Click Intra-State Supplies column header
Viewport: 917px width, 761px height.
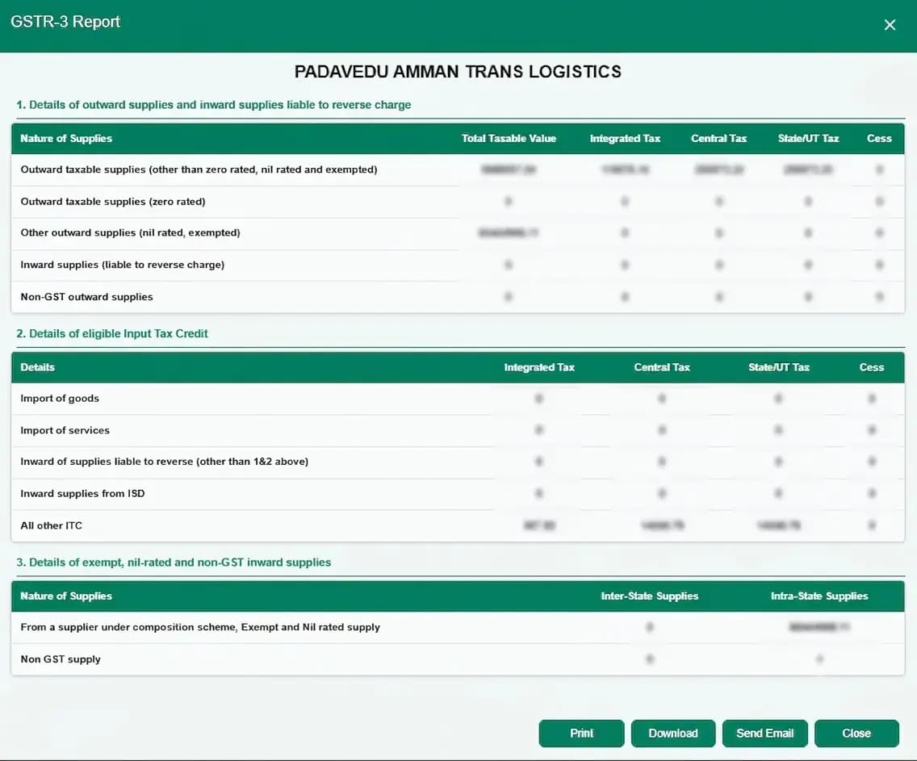point(819,596)
